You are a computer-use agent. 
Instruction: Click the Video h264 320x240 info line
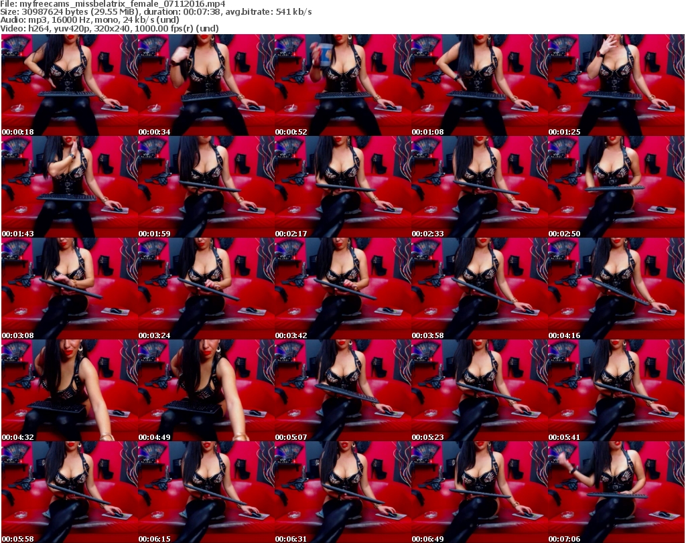point(109,28)
